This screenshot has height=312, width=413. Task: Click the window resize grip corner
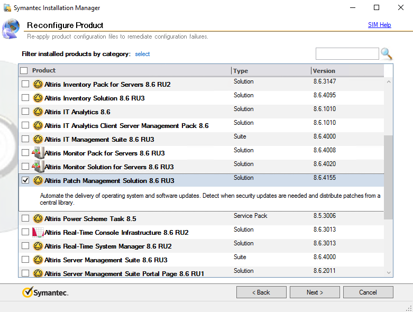[x=409, y=308]
